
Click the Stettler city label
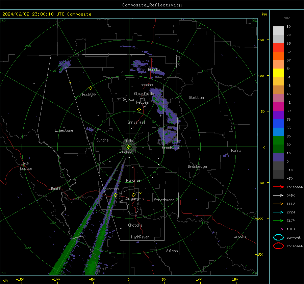point(197,98)
